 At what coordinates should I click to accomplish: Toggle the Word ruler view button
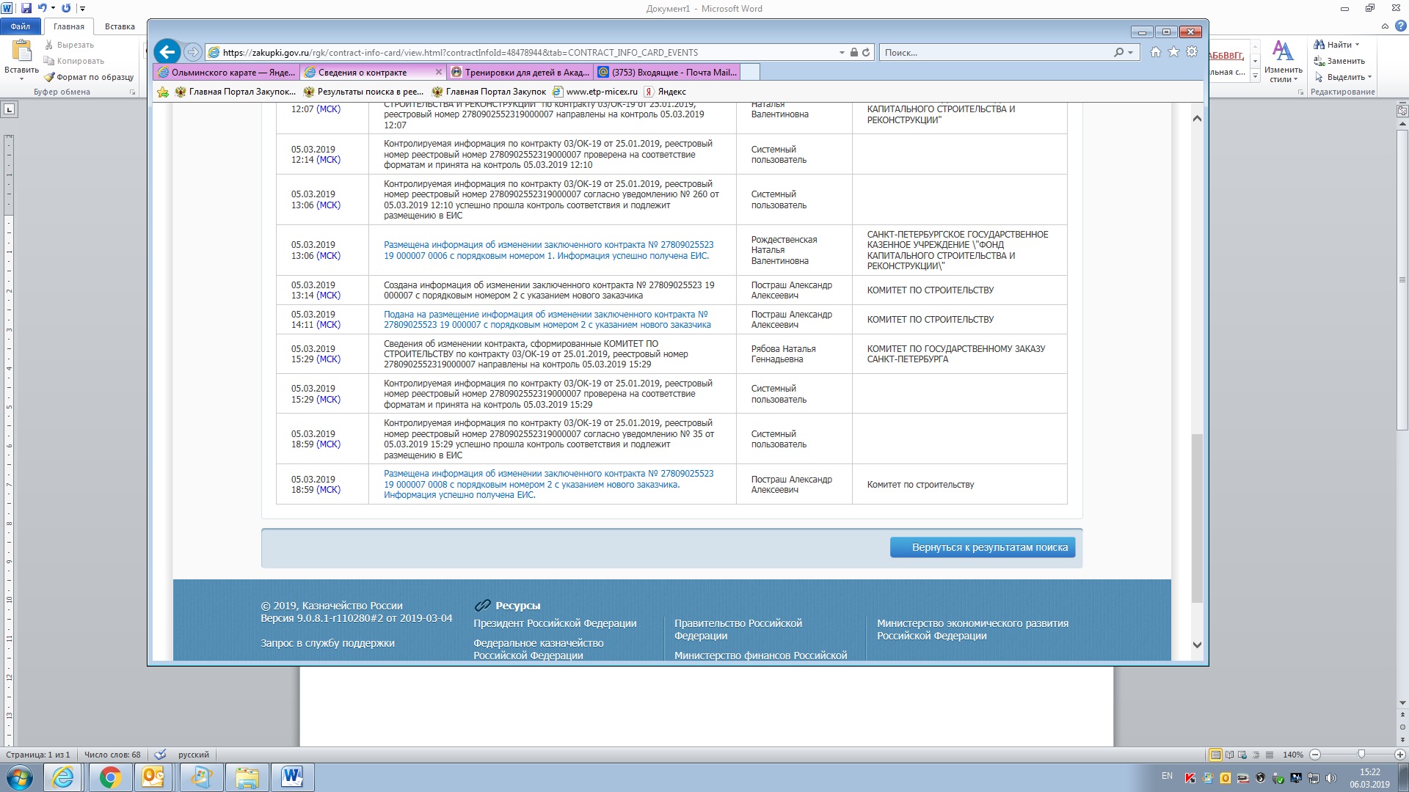[x=1402, y=111]
